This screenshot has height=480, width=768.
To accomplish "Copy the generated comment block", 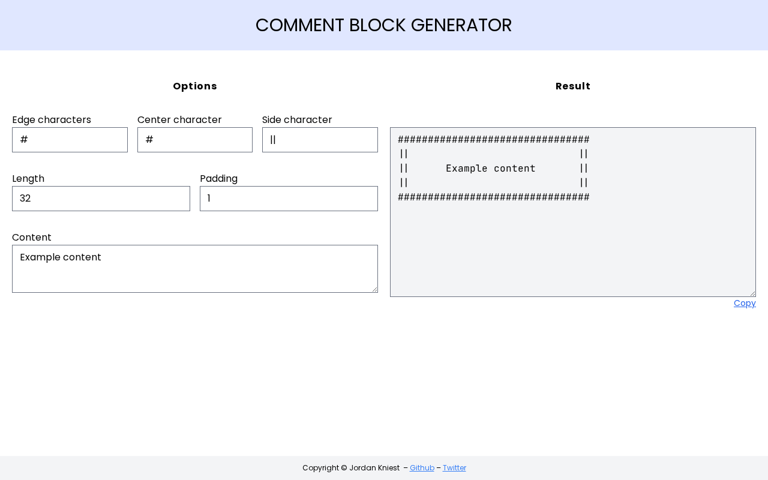I will tap(745, 304).
